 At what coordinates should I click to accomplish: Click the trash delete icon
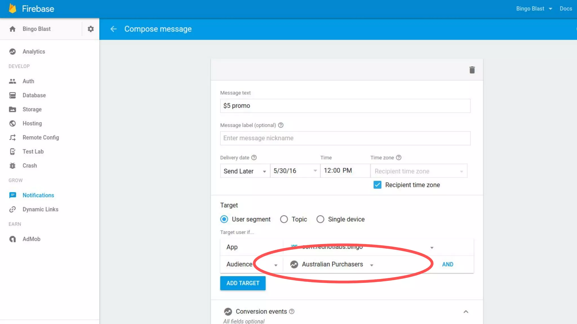click(472, 70)
